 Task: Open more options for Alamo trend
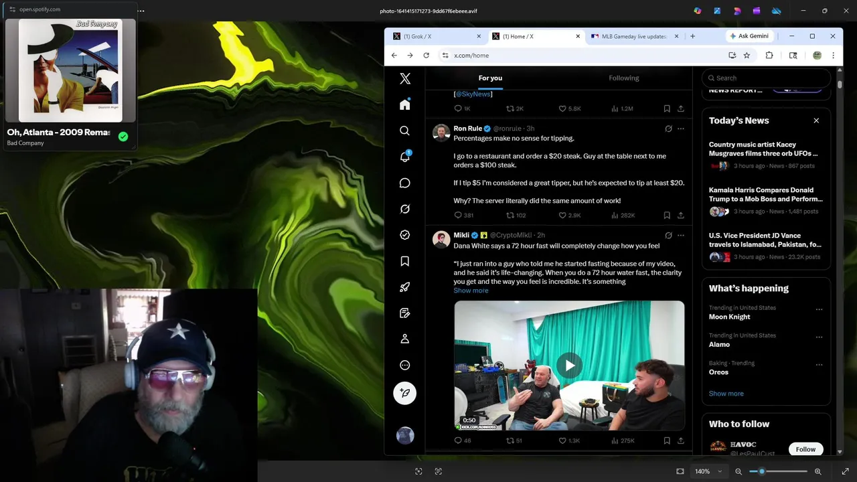pyautogui.click(x=819, y=337)
